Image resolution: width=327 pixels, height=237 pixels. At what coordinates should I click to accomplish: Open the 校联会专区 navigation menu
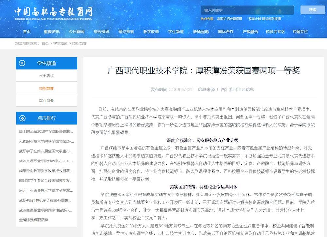point(276,32)
